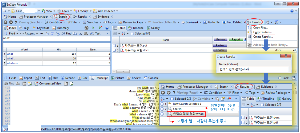Click Go to file in toolbar

(x=211, y=22)
